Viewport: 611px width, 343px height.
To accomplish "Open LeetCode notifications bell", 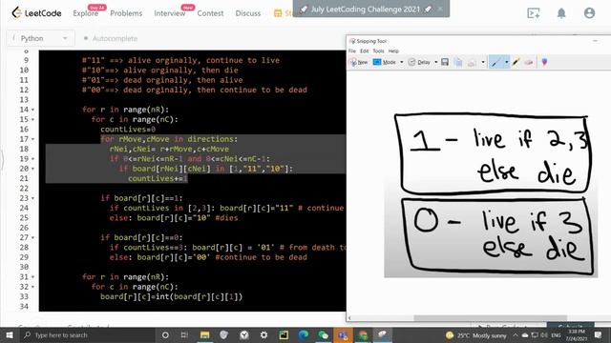I will 561,13.
